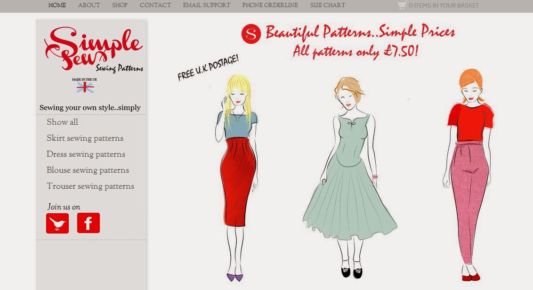Visit Facebook using the red Facebook icon
Screen dimensions: 533x290
[88, 223]
